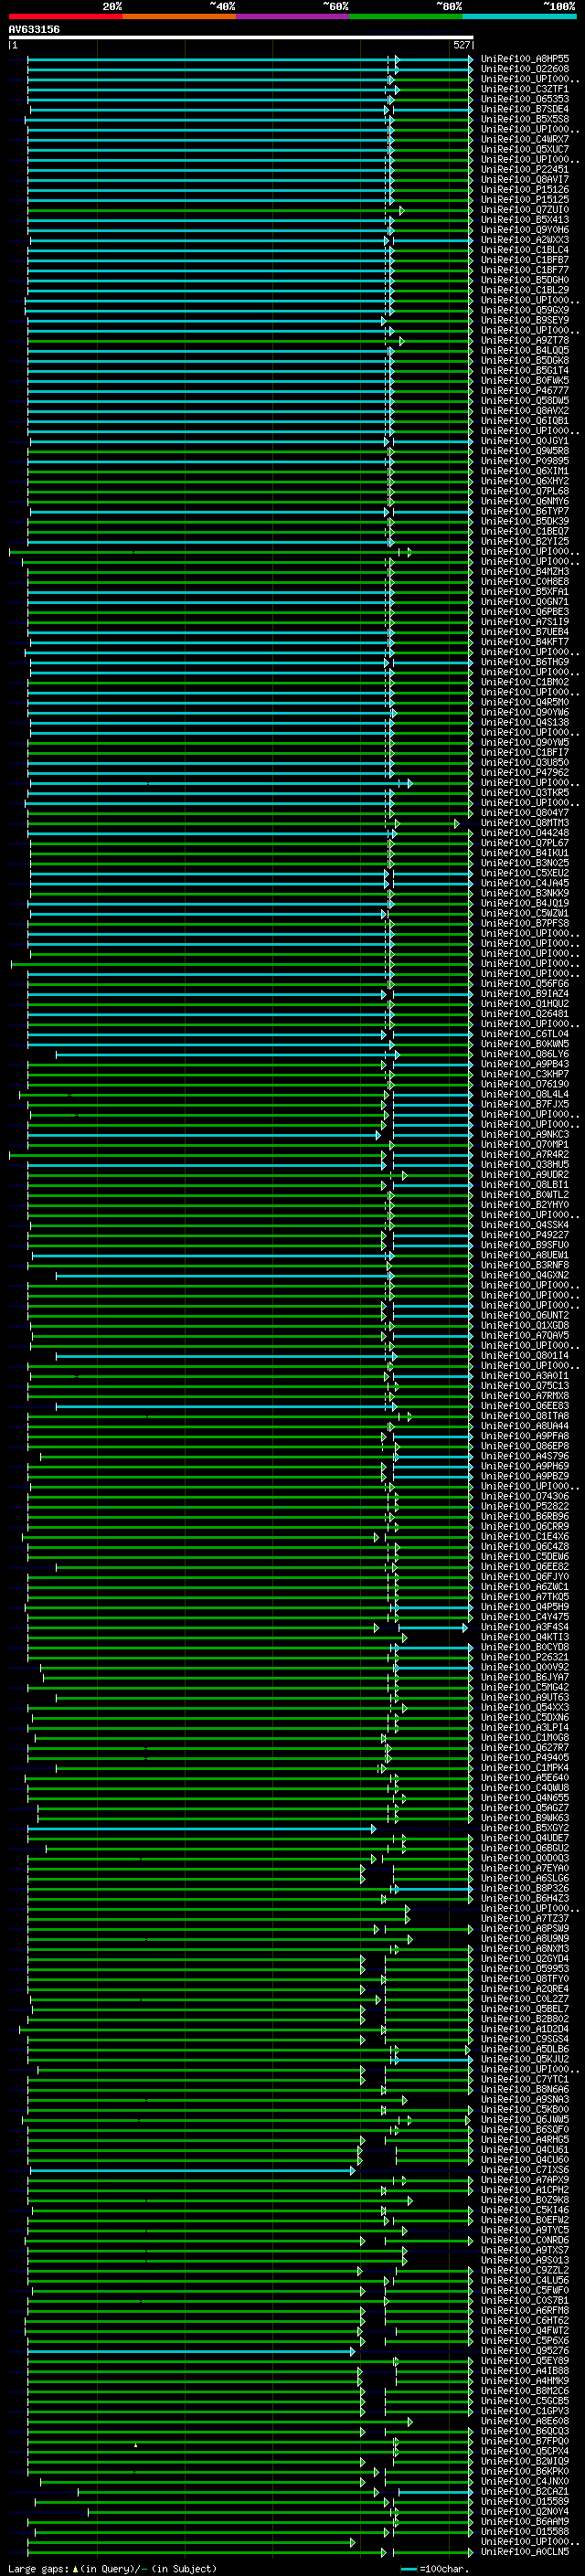Screen dimensions: 585x2576
Task: Click the UniRef100_Q38HU5 label
Action: pyautogui.click(x=525, y=1164)
